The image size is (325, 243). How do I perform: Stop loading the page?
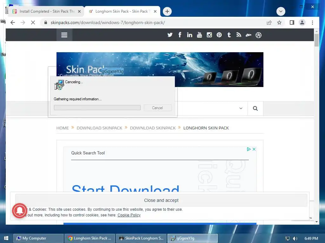tap(33, 22)
